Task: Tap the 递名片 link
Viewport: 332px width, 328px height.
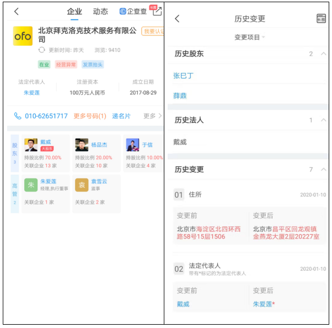Action: tap(121, 116)
